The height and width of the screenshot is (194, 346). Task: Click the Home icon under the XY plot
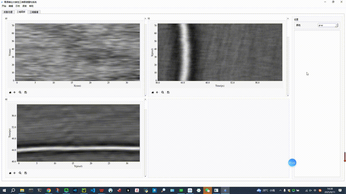(x=10, y=92)
